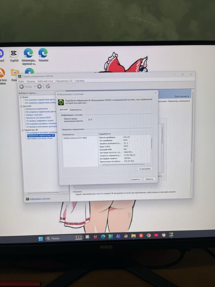Select NVIDIA GeForce RTX 4060 in the components list

pos(75,138)
